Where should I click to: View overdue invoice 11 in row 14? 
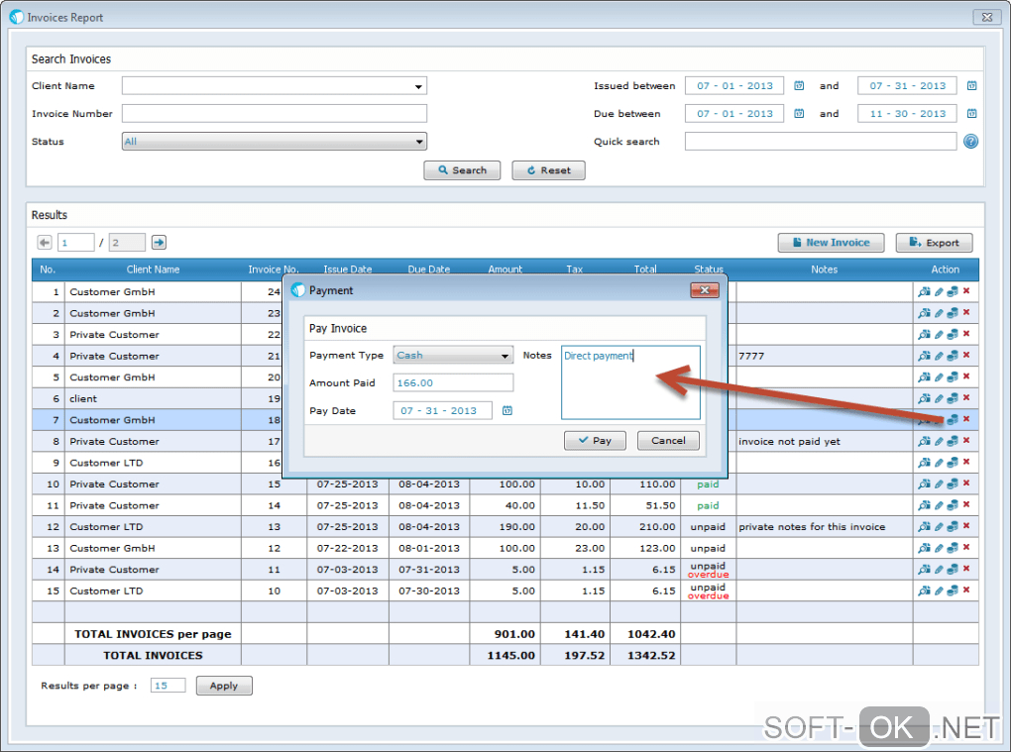(x=924, y=570)
